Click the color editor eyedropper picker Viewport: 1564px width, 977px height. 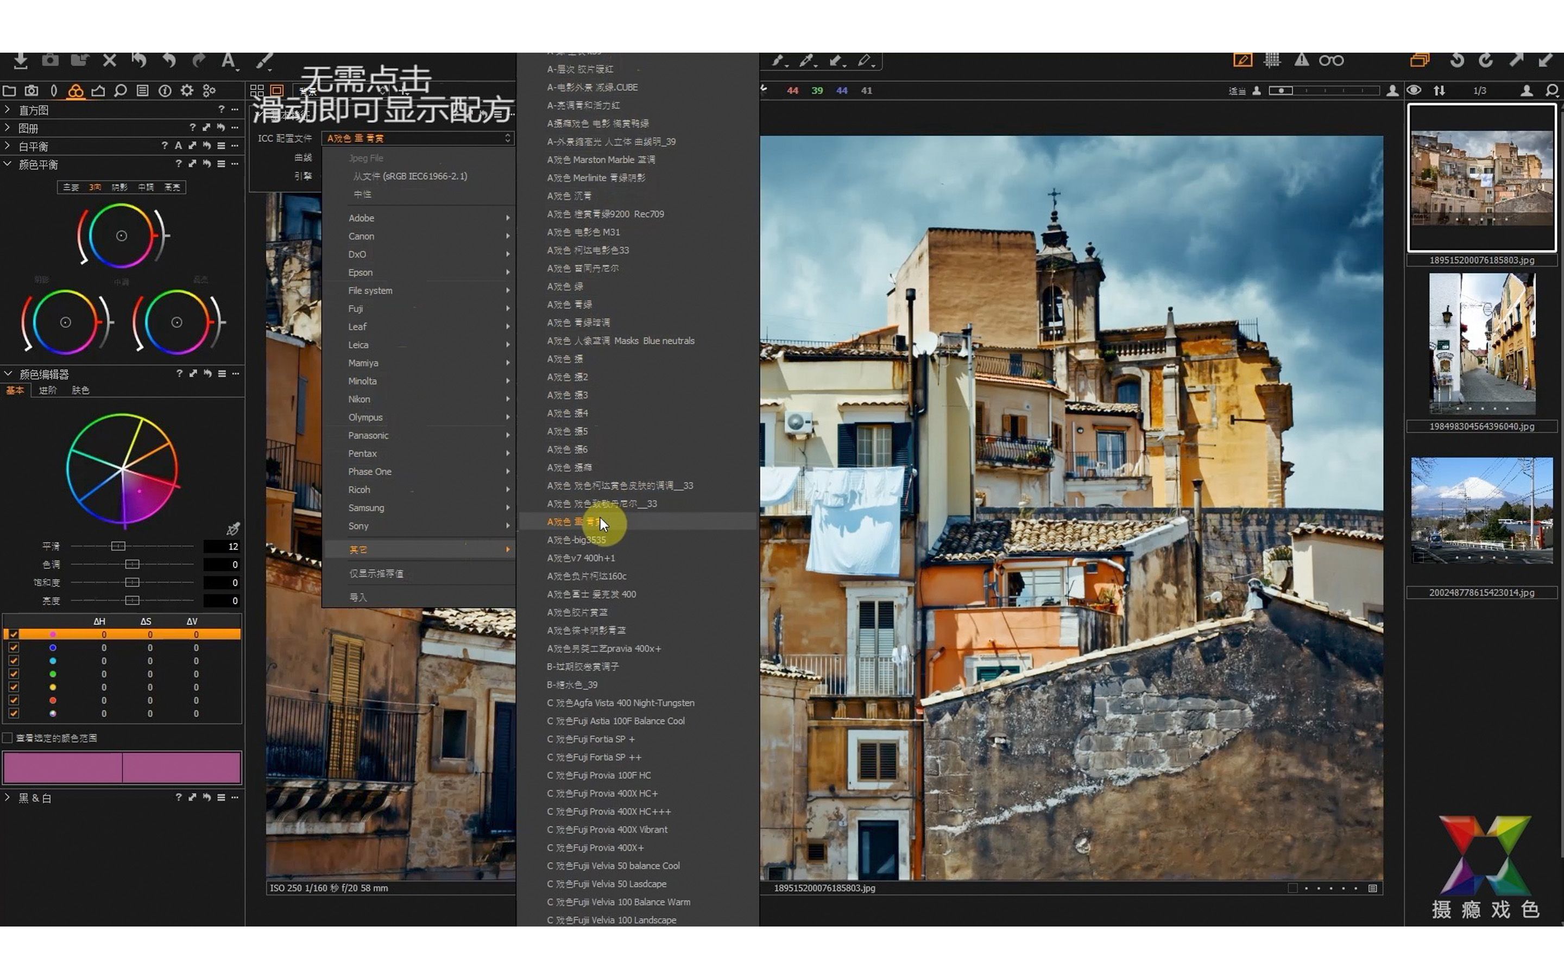click(x=234, y=529)
